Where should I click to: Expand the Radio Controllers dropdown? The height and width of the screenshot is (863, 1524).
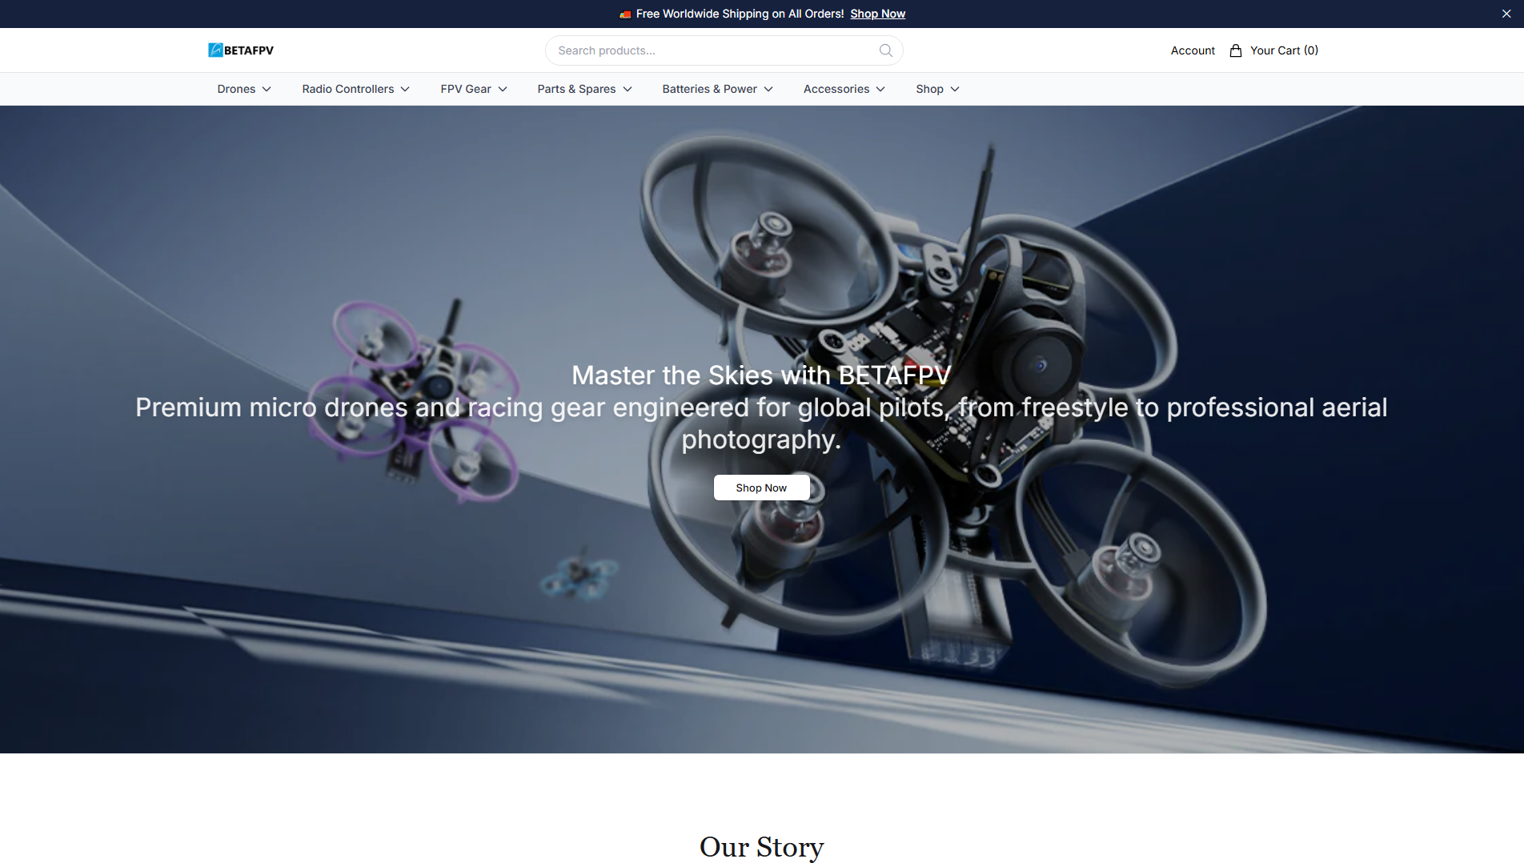(x=356, y=89)
